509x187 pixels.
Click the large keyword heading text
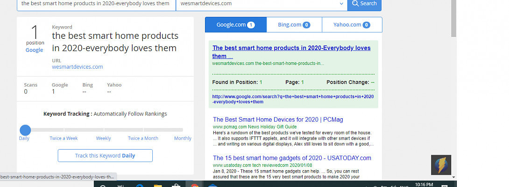(x=115, y=42)
